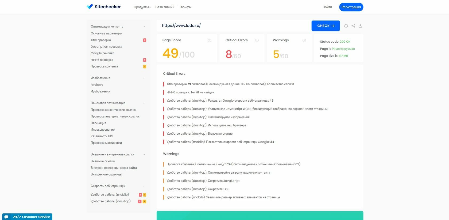The height and width of the screenshot is (220, 449).
Task: Click Page Score help icon
Action: [x=210, y=40]
